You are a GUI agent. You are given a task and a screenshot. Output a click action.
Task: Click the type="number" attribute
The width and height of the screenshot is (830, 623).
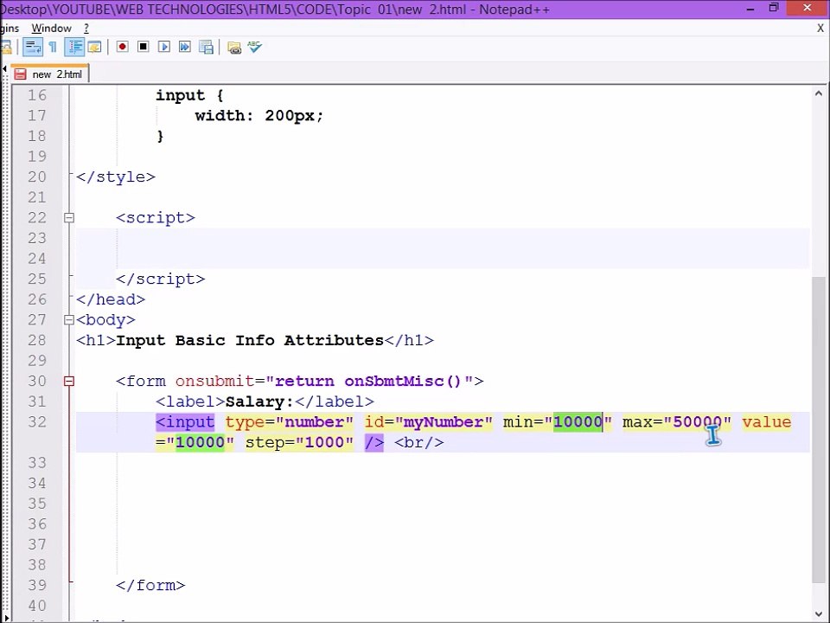[290, 422]
